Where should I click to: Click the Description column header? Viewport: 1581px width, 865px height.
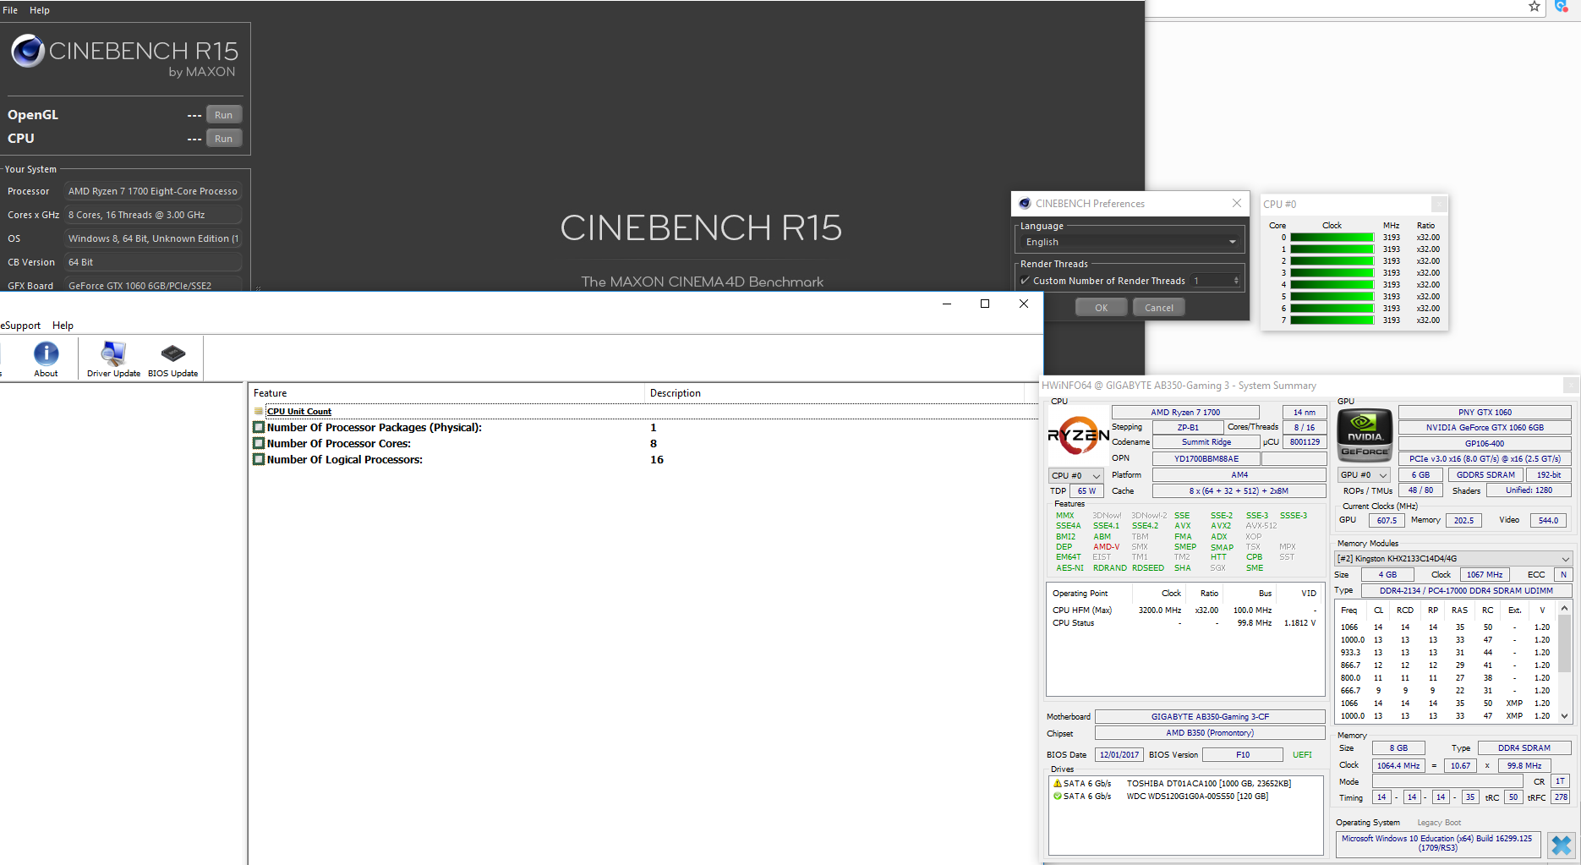[x=834, y=393]
